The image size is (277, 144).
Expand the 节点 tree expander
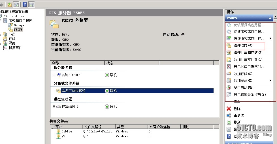pos(1,34)
